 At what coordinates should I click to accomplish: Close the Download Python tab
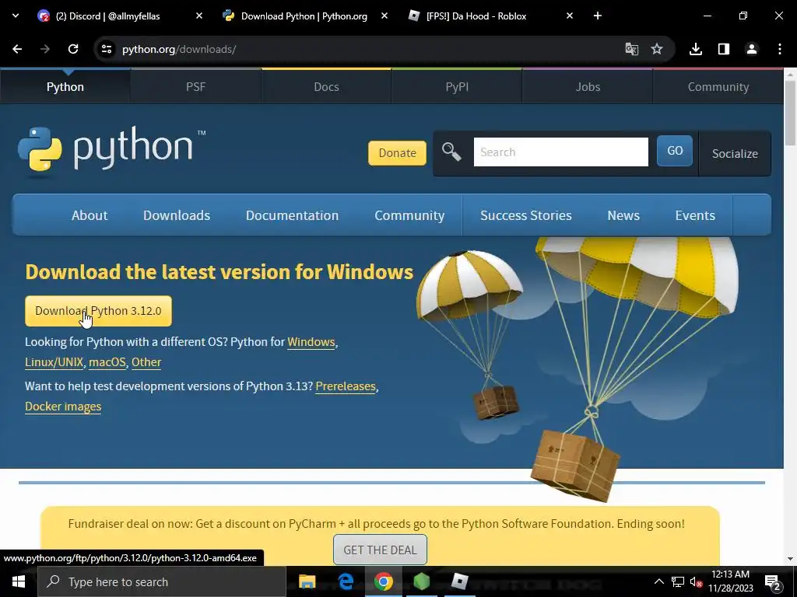(384, 16)
